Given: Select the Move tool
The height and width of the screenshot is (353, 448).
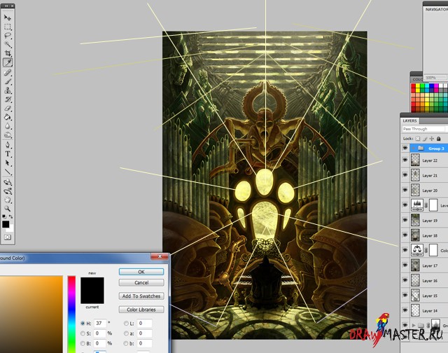Looking at the screenshot, I should (x=8, y=18).
